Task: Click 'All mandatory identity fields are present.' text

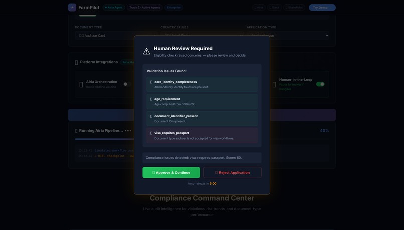Action: tap(181, 87)
